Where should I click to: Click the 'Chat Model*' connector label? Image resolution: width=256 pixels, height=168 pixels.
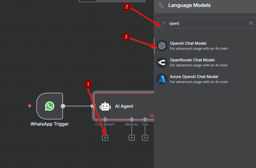(105, 124)
